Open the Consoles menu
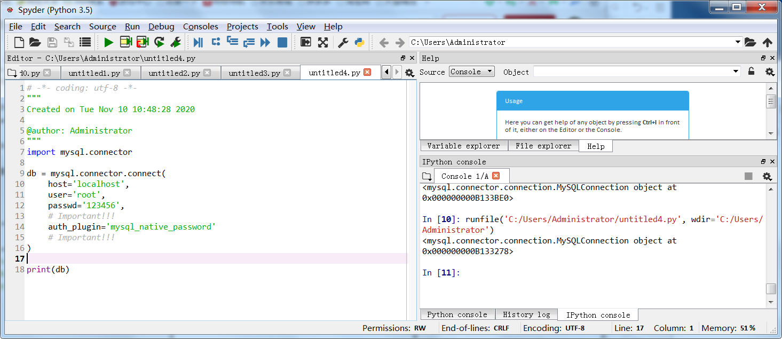782x339 pixels. (201, 27)
